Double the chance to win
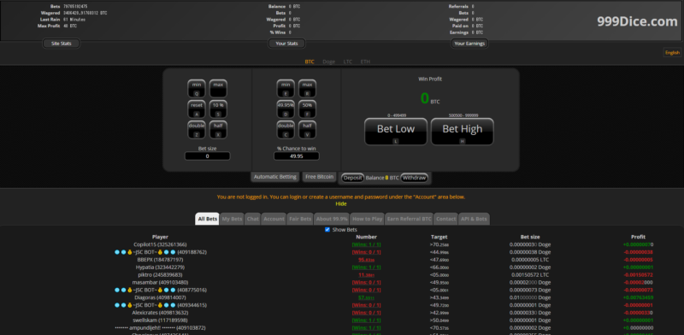The height and width of the screenshot is (335, 684). pyautogui.click(x=286, y=130)
